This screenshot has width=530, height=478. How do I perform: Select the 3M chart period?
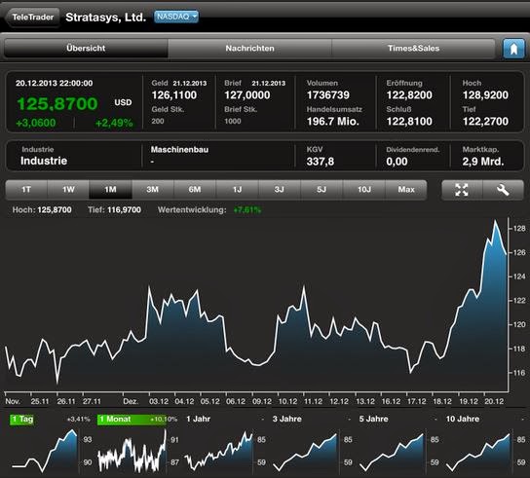coord(152,190)
